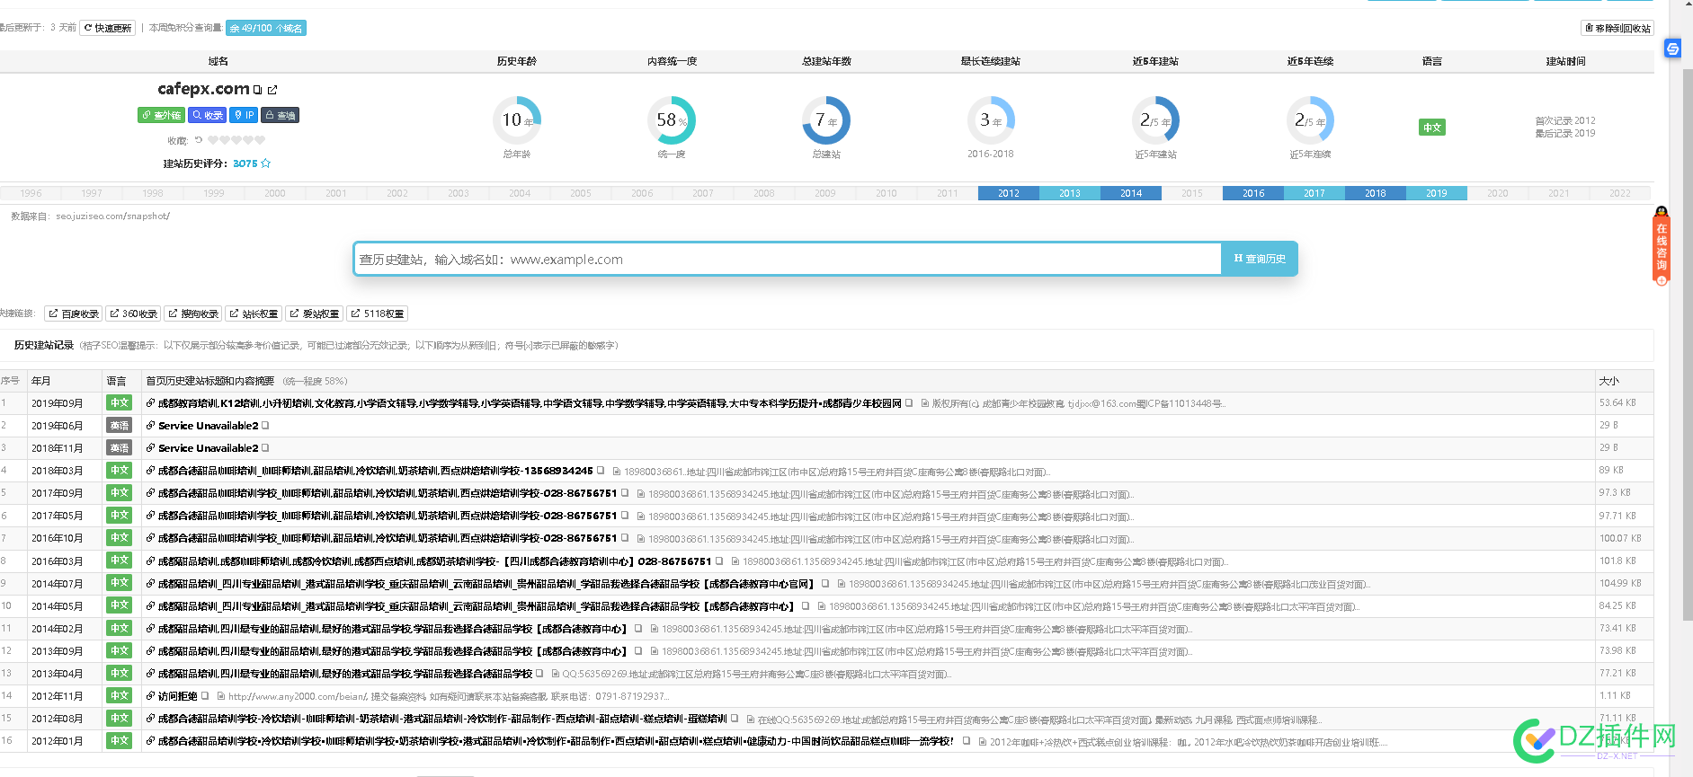Open the 5118权重 quick link
Screen dimensions: 1693x777
click(378, 313)
